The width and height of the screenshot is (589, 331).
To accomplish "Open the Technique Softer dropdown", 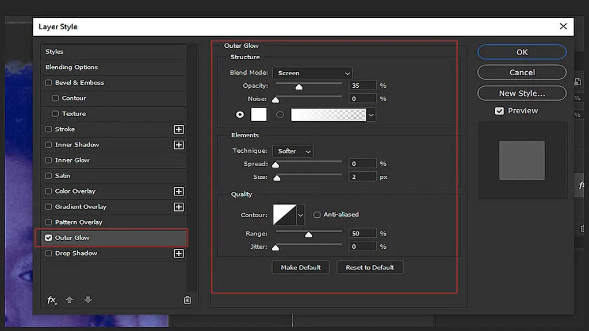I will 293,151.
